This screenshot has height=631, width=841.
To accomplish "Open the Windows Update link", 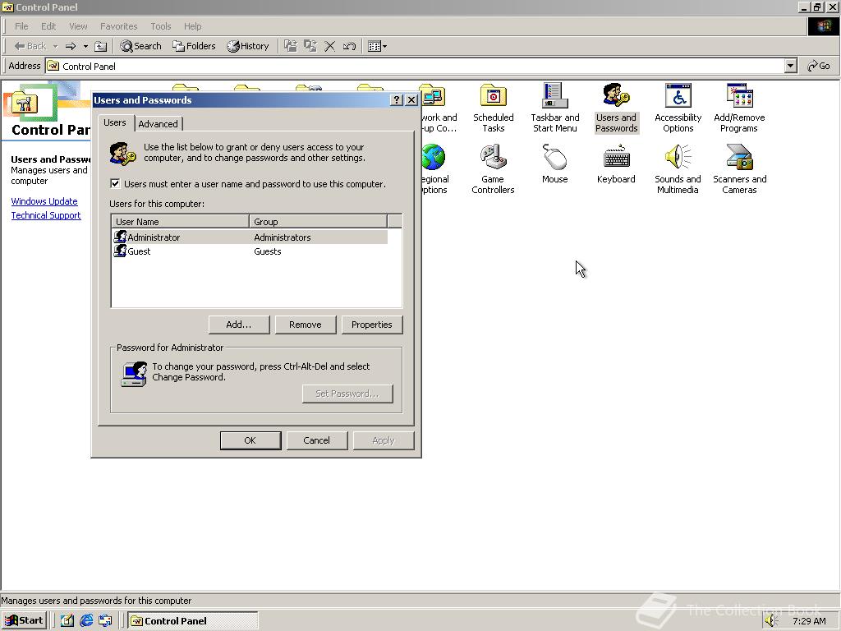I will click(44, 201).
